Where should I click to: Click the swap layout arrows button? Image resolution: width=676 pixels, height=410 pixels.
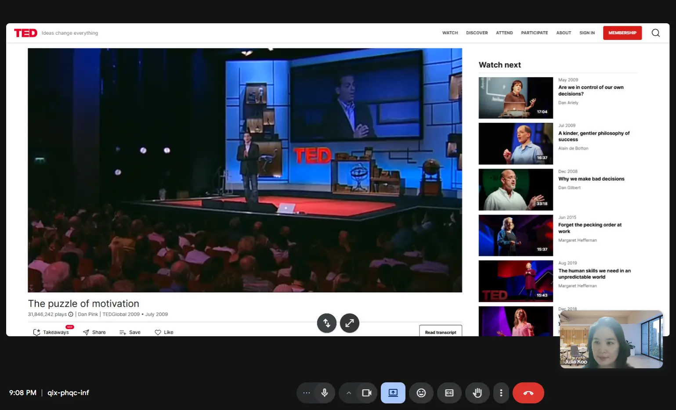click(x=327, y=323)
